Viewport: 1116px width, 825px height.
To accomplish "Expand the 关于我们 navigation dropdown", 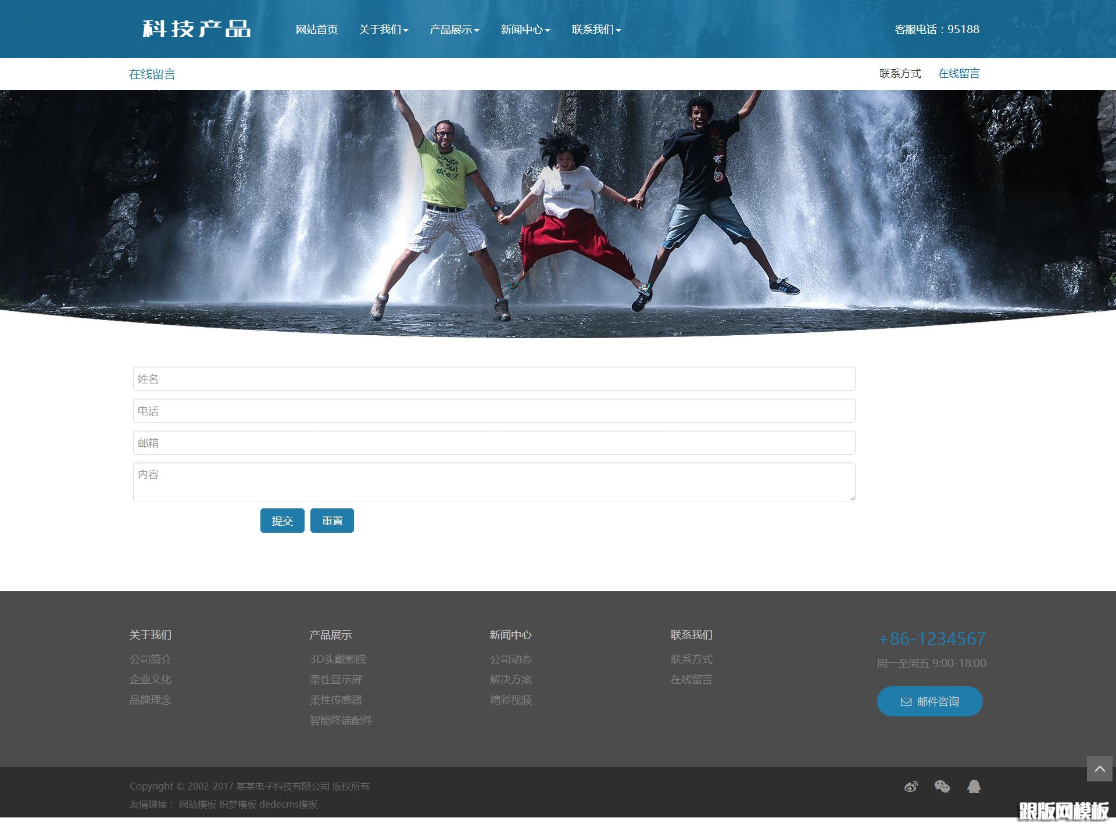I will [383, 30].
